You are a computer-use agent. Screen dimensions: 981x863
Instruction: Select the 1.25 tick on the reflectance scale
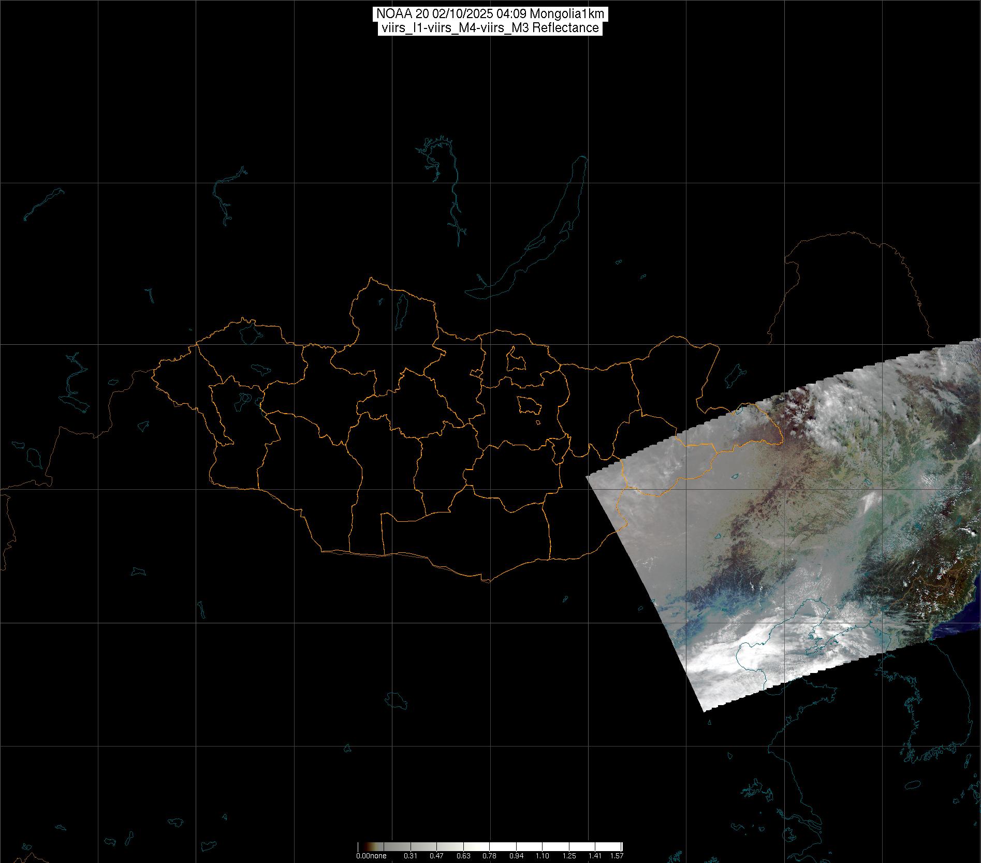(x=569, y=856)
